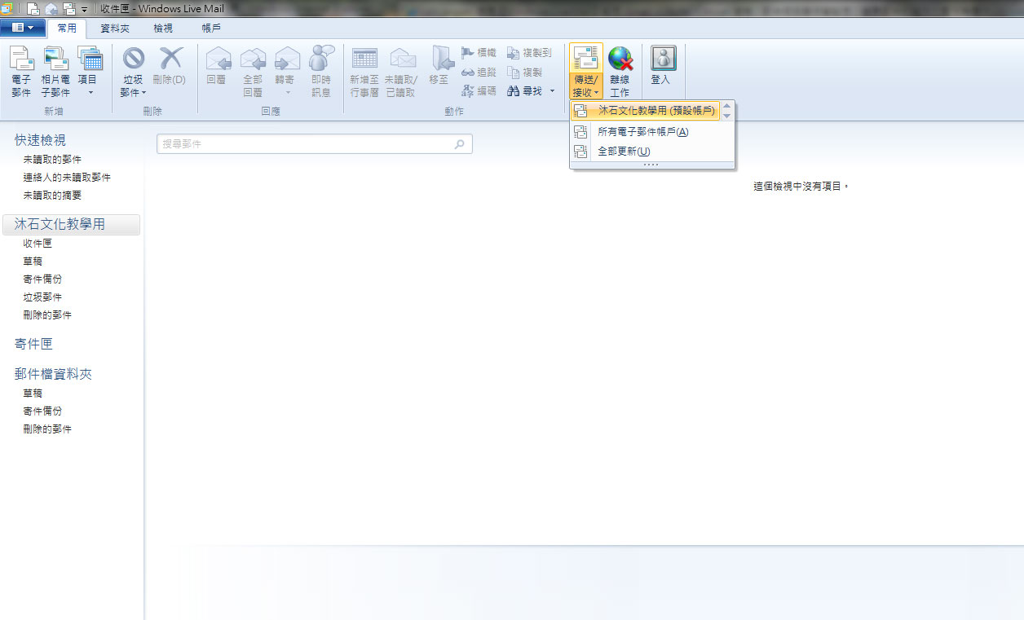The height and width of the screenshot is (620, 1024).
Task: Expand the 項目 dropdown arrow
Action: pyautogui.click(x=90, y=93)
